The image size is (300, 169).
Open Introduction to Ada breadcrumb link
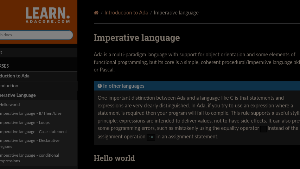(126, 13)
